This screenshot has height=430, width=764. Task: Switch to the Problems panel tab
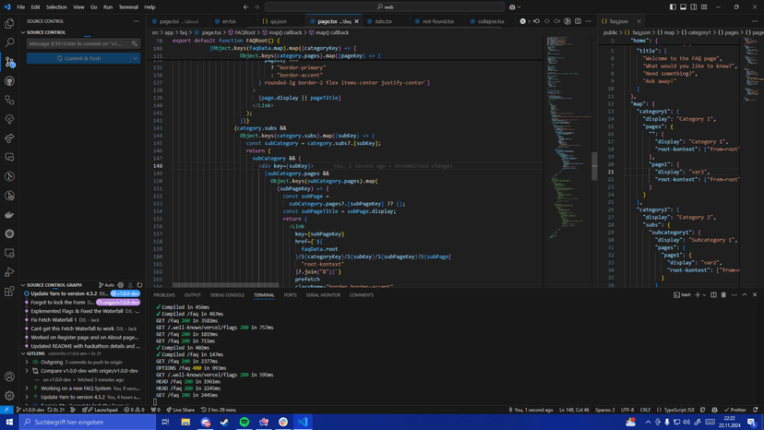[x=164, y=295]
